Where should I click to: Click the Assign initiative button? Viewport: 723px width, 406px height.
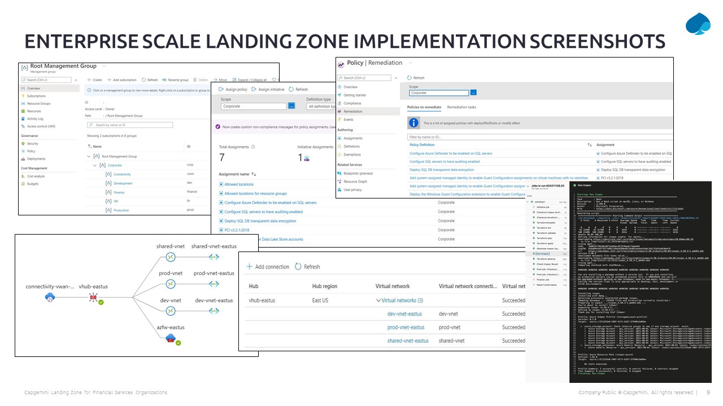point(268,89)
